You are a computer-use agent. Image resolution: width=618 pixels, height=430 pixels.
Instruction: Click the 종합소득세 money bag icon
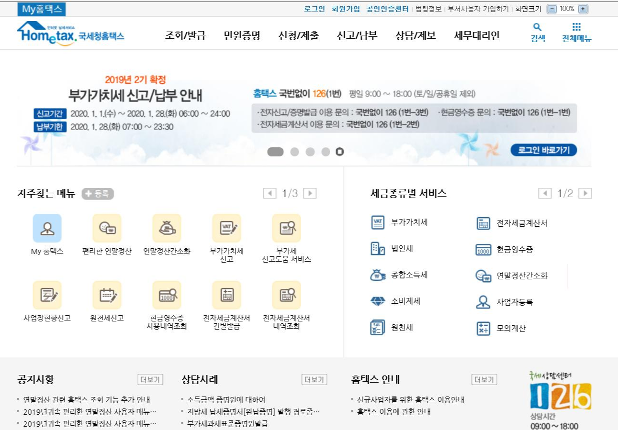click(x=378, y=275)
